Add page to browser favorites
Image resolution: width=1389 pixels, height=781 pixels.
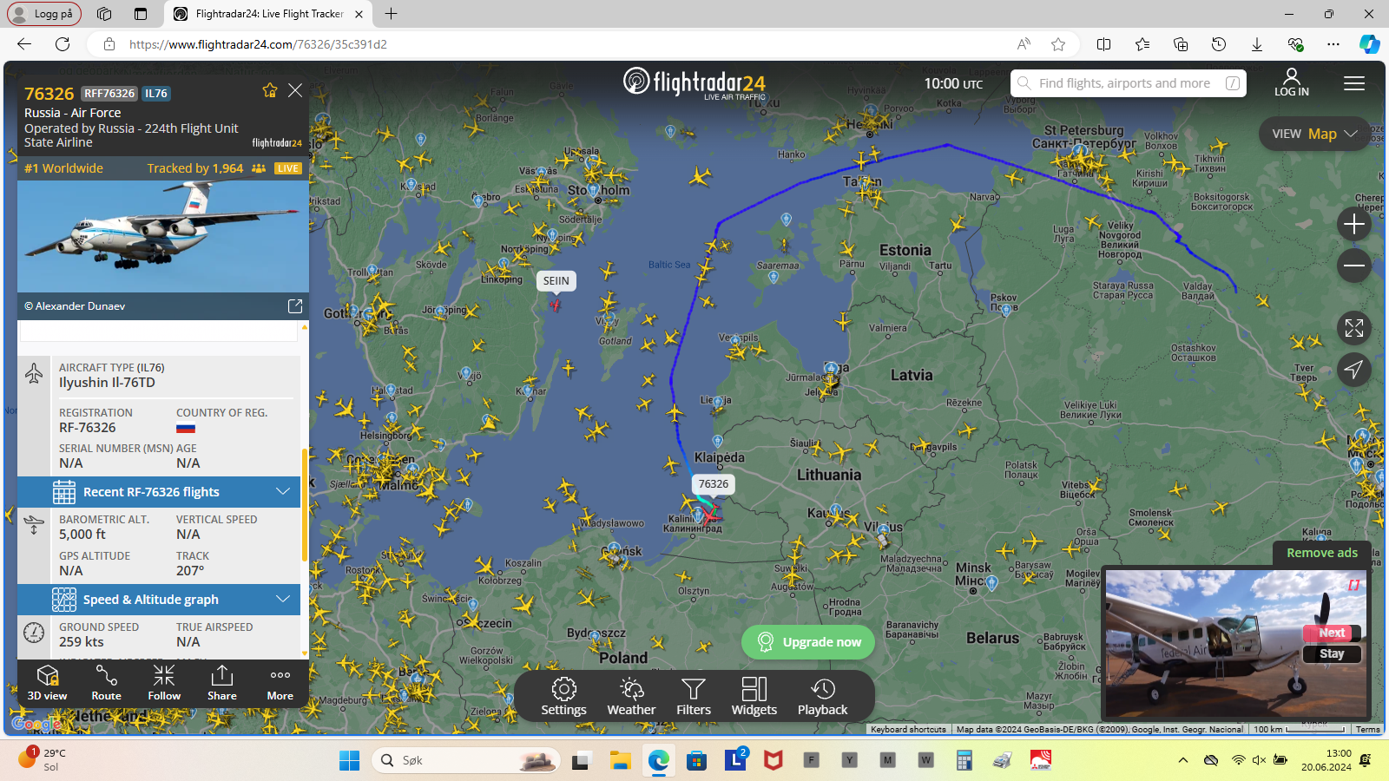coord(1057,44)
